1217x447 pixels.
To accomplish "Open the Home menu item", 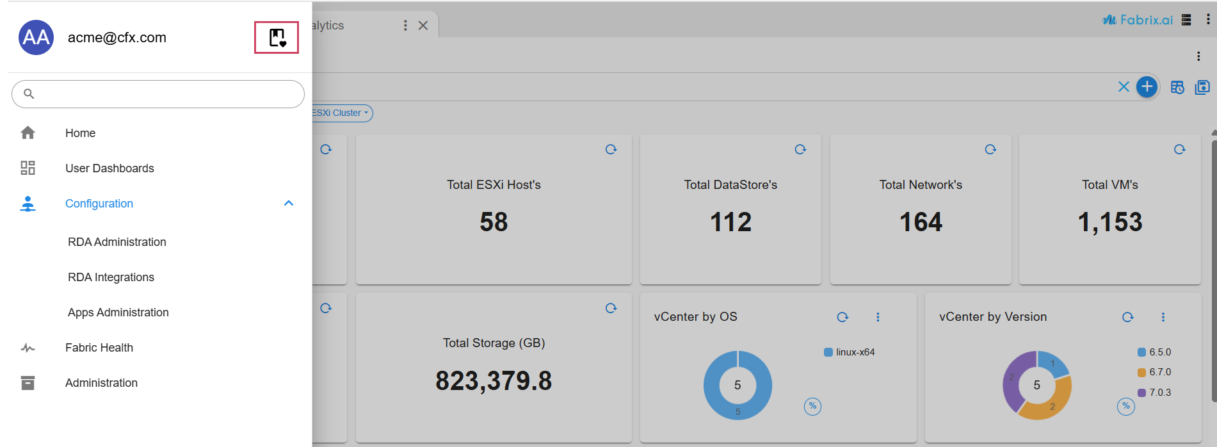I will (x=80, y=133).
